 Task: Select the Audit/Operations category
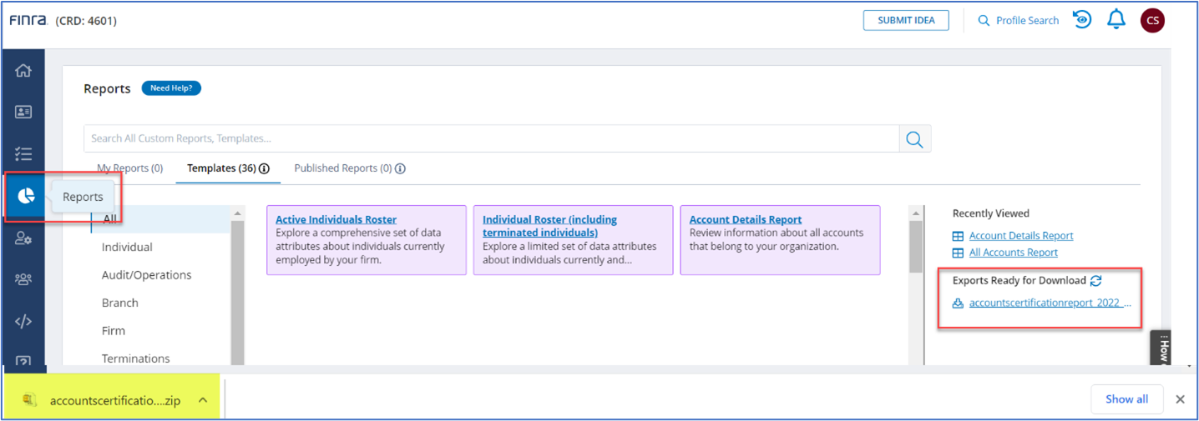(146, 275)
